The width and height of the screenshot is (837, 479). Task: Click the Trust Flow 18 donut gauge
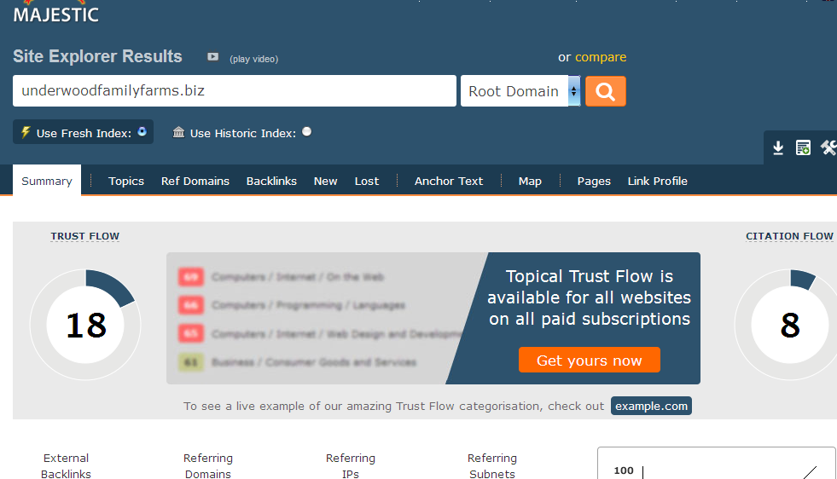coord(85,325)
